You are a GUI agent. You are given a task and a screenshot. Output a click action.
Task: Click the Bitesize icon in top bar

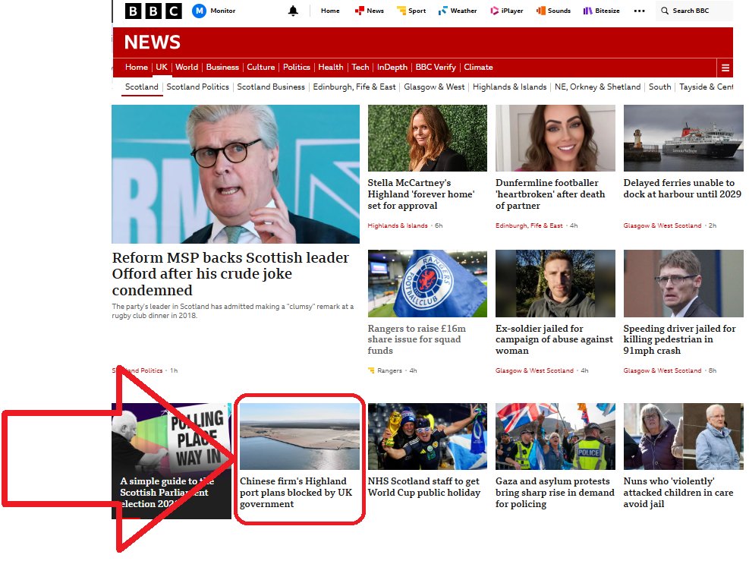tap(587, 11)
